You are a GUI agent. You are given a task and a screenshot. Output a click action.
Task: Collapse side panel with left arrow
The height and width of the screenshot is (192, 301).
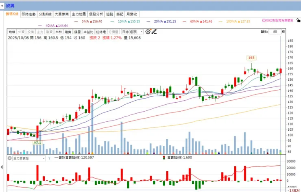point(2,167)
